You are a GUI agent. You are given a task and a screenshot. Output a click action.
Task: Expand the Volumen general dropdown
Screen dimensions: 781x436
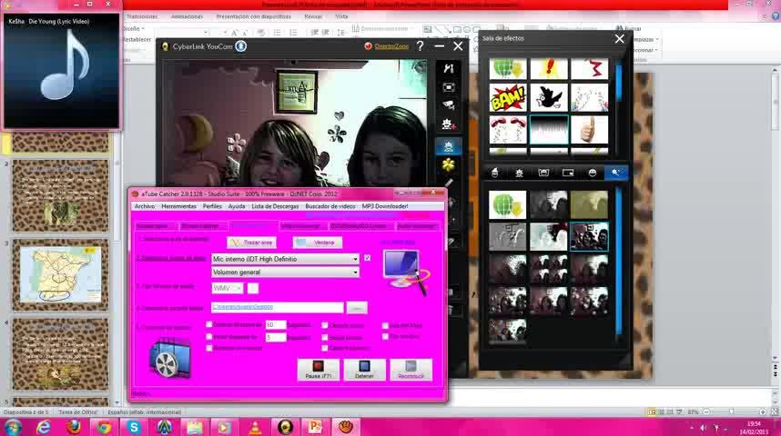[x=355, y=272]
